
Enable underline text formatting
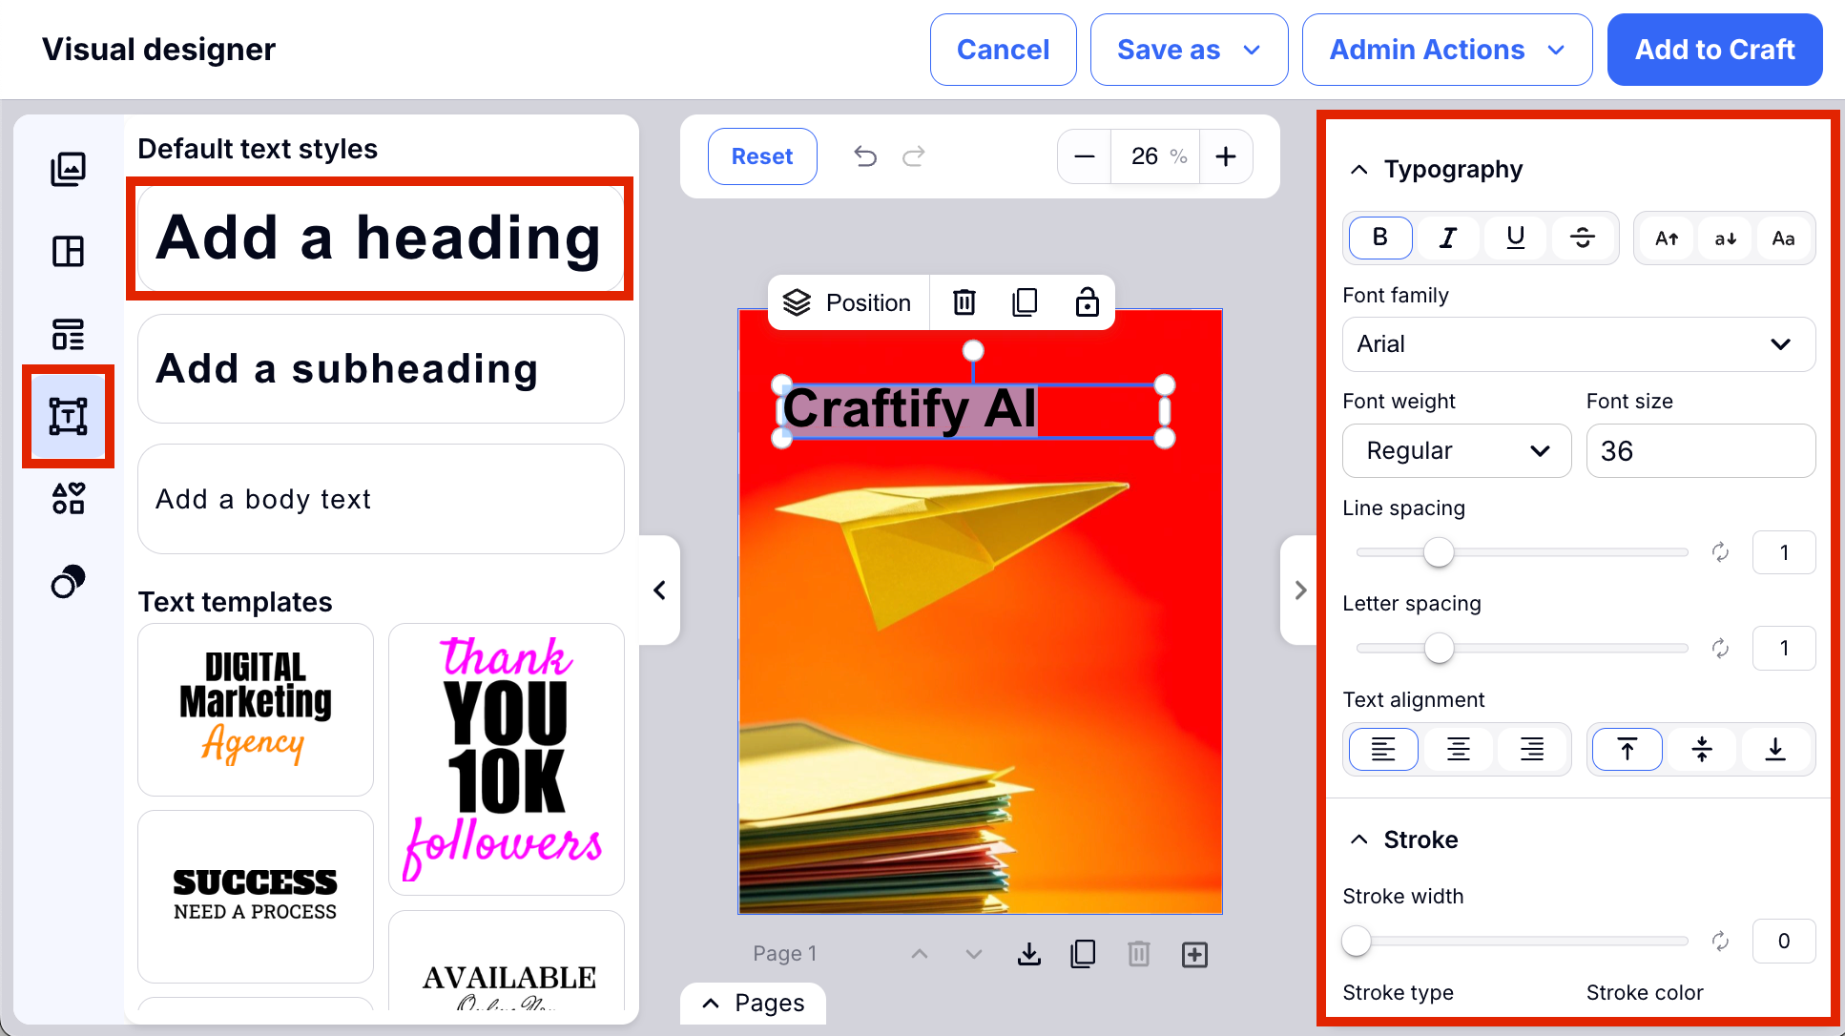click(1515, 238)
